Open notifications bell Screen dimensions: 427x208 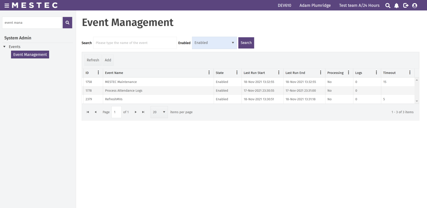pyautogui.click(x=397, y=6)
